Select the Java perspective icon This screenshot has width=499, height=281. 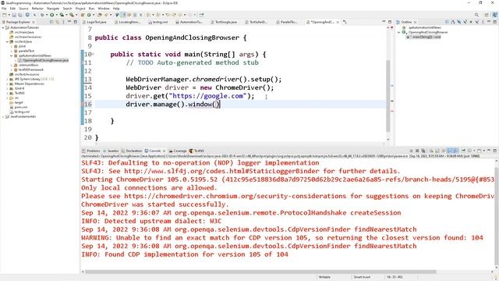click(x=494, y=15)
